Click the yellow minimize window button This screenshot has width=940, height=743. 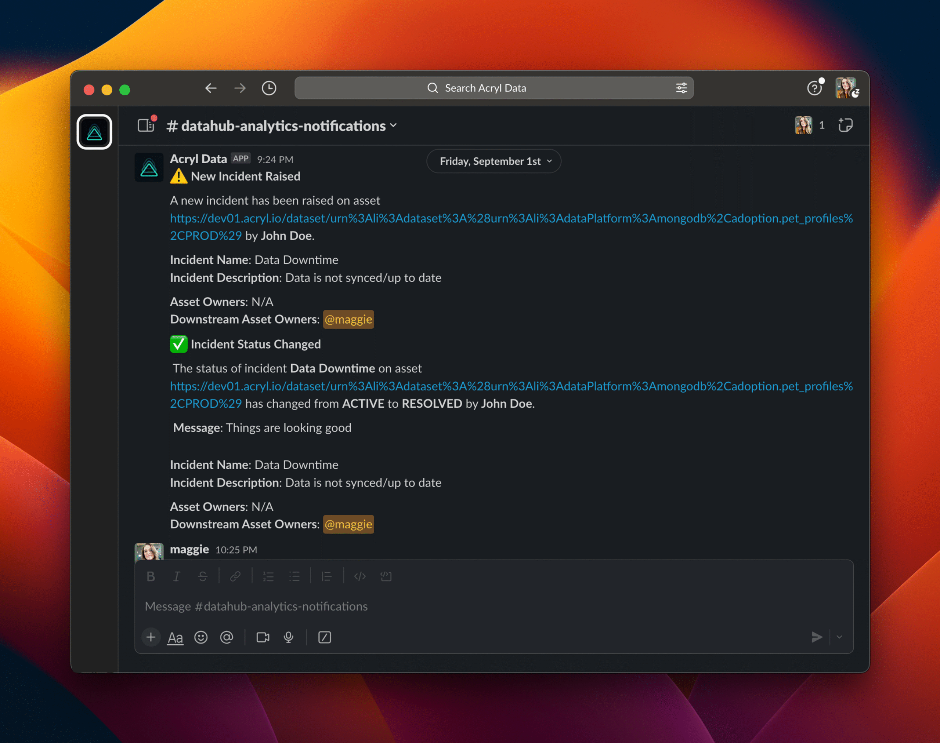(x=107, y=90)
